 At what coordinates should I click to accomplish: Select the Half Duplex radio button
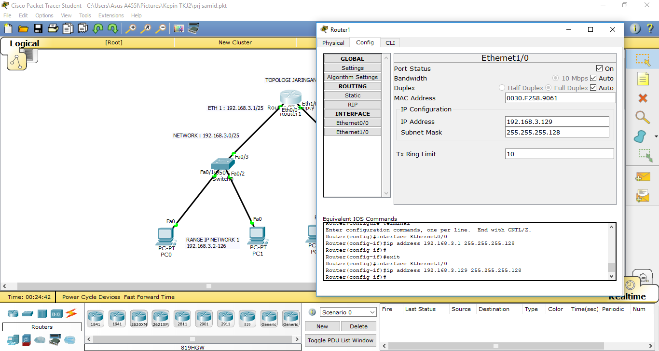click(x=502, y=88)
